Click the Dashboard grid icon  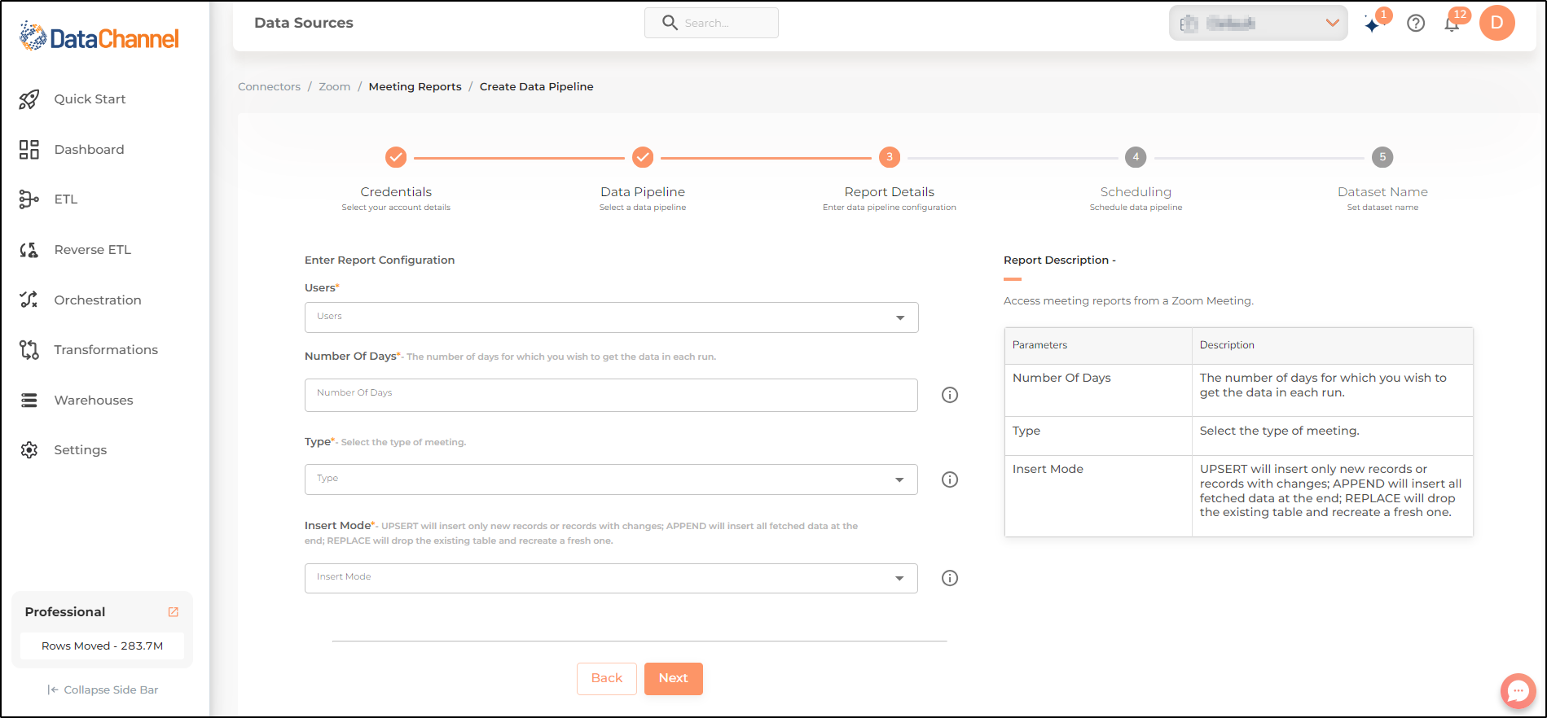point(29,150)
